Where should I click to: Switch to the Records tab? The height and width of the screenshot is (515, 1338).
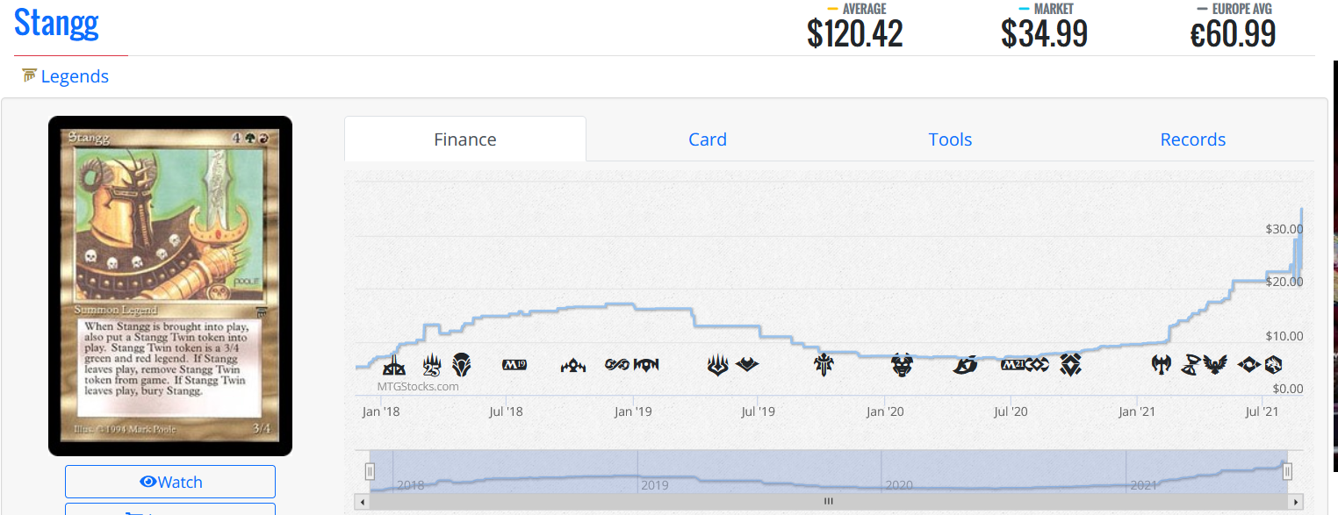(1192, 139)
